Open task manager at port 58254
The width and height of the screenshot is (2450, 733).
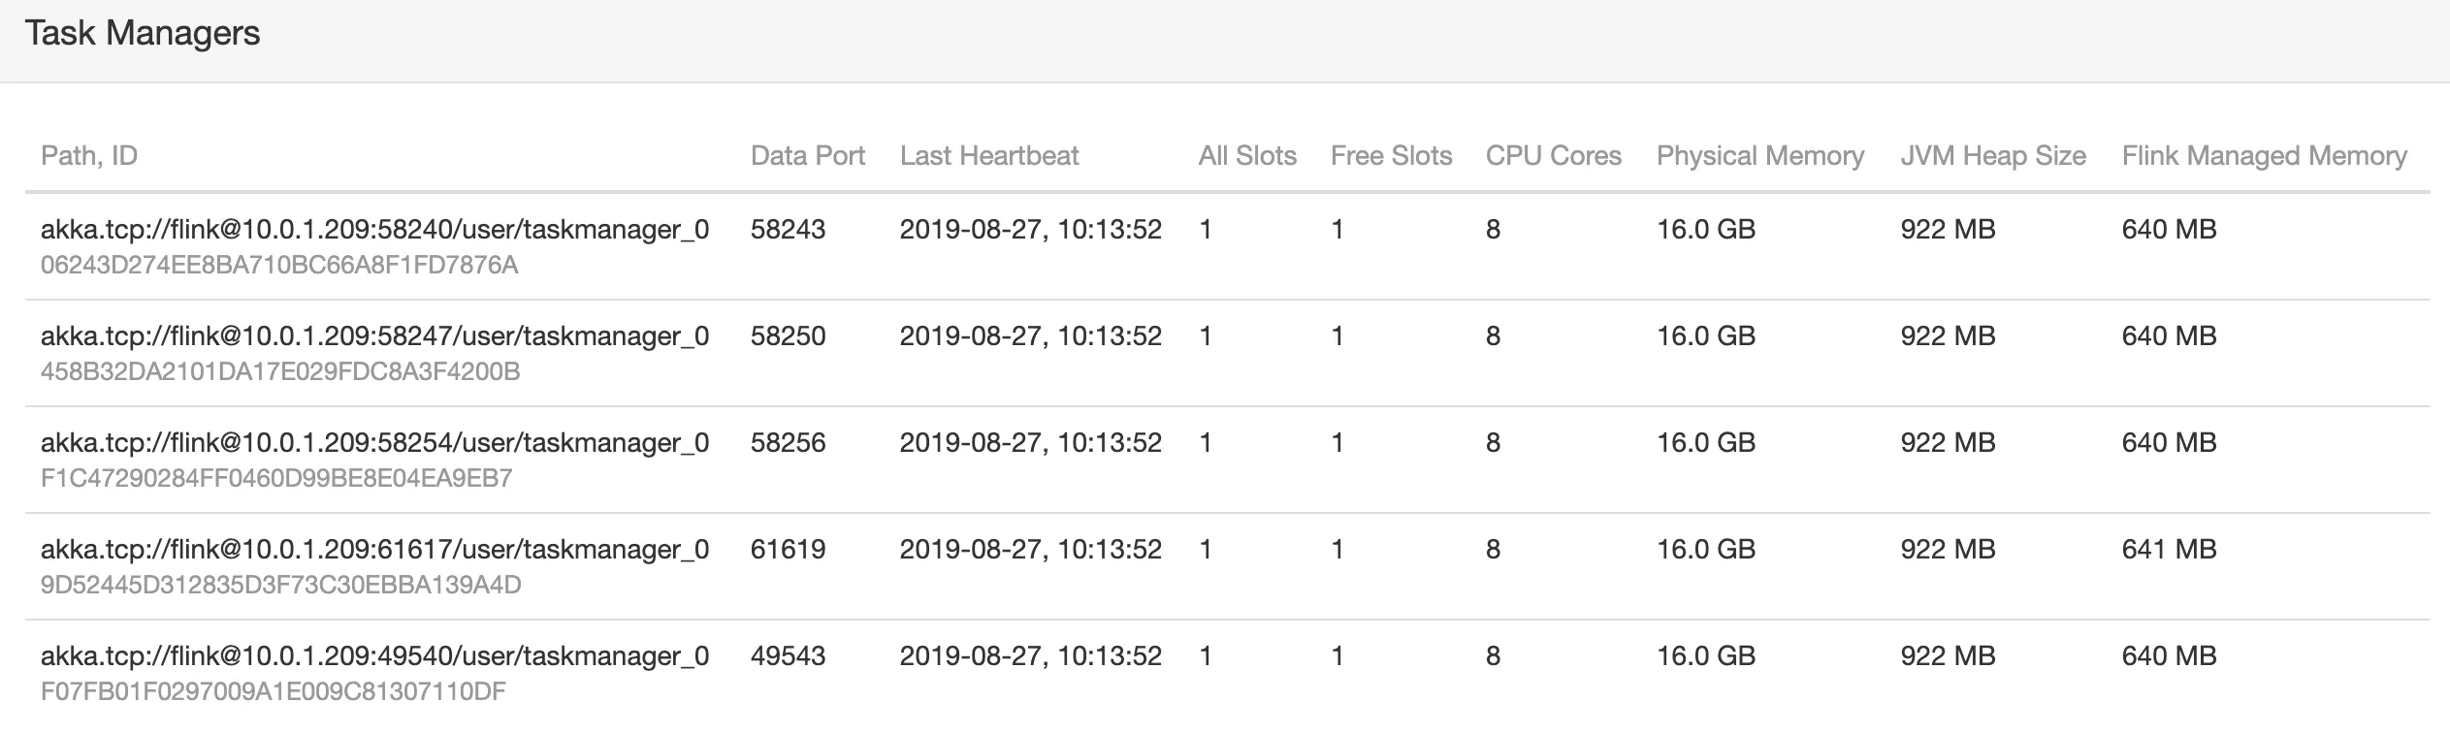374,443
